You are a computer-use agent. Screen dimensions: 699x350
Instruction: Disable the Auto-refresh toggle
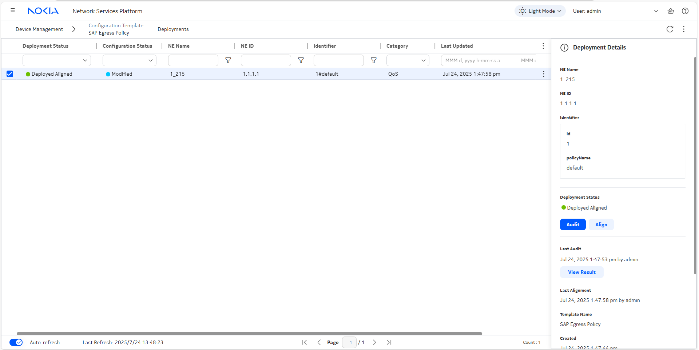pyautogui.click(x=16, y=342)
